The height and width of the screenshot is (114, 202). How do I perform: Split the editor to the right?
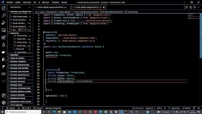click(x=194, y=7)
